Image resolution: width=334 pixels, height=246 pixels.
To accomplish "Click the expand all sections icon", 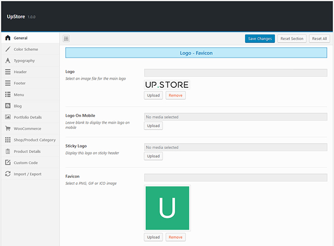I will point(66,39).
